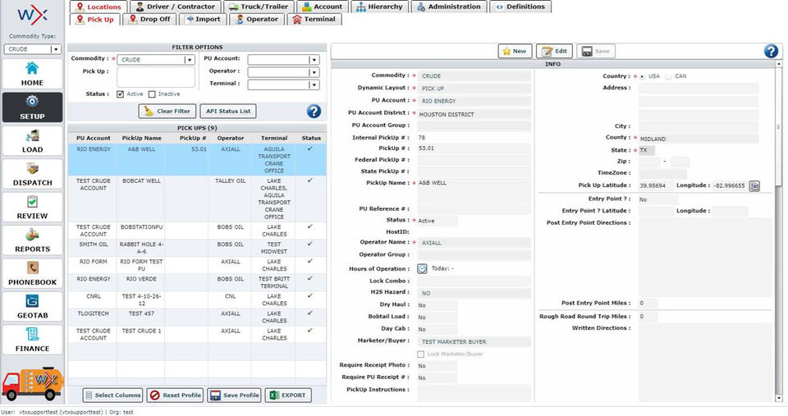Screen dimensions: 788x416
Task: Expand the PU Account filter dropdown
Action: point(314,60)
